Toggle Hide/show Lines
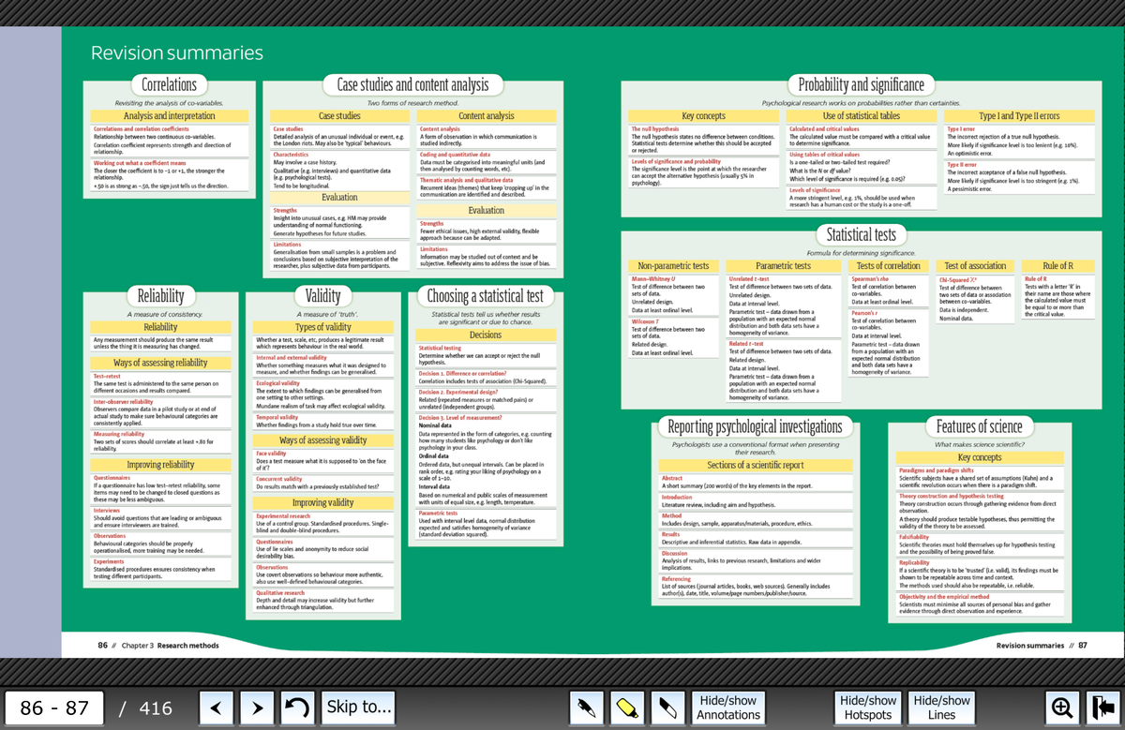Image resolution: width=1125 pixels, height=730 pixels. [x=942, y=707]
